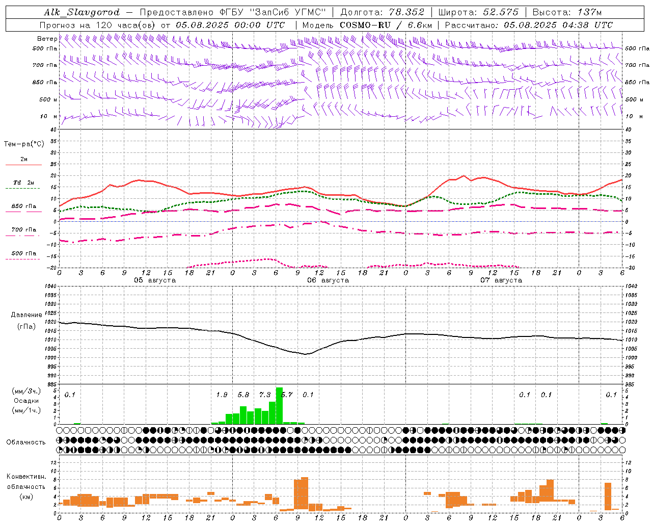Click the Прогноз на 120 часа(ов) text

[98, 25]
